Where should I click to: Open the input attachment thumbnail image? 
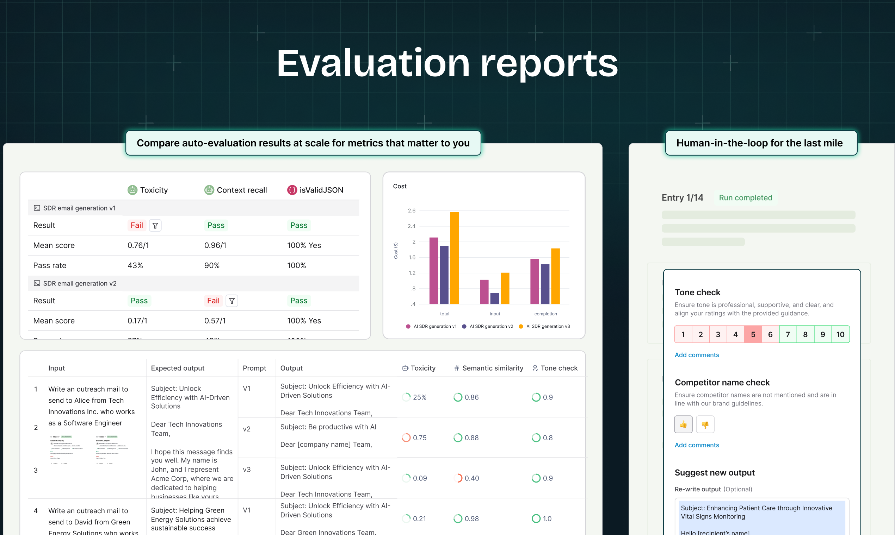(67, 449)
